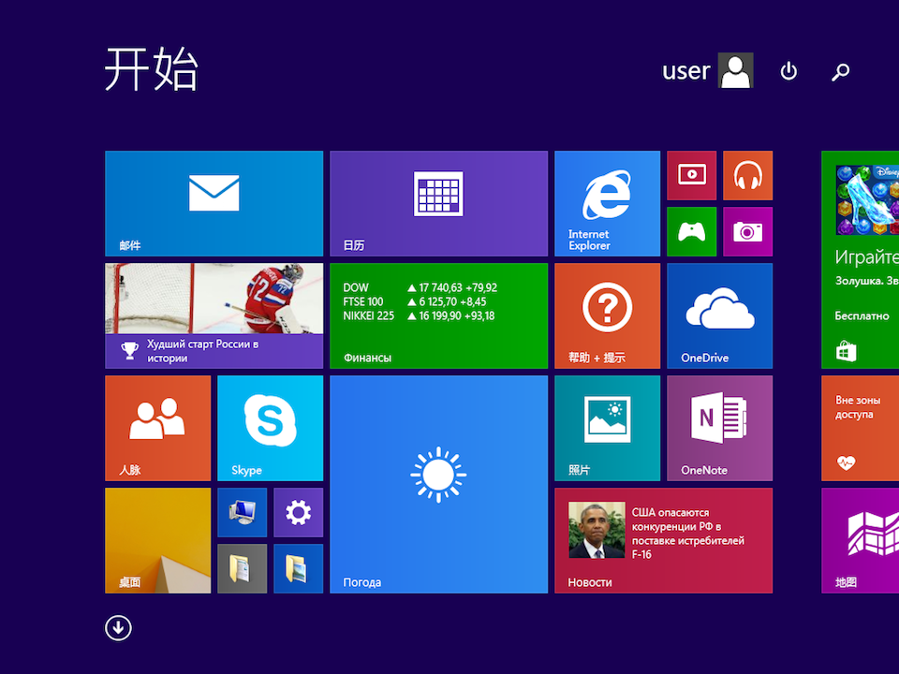Open the Documents folder tile

coord(242,568)
